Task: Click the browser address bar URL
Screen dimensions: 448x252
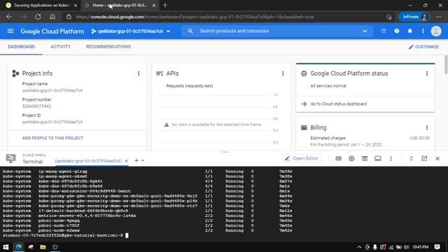Action: pos(195,17)
